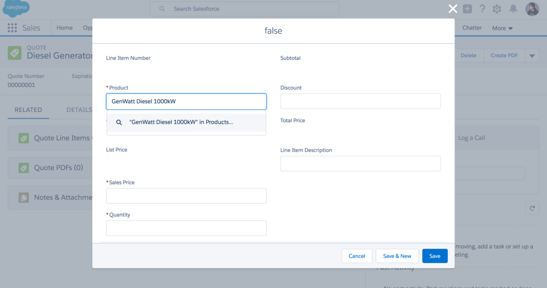Click the search magnifier in product suggestion
Screen dimensions: 547x288
[x=119, y=122]
